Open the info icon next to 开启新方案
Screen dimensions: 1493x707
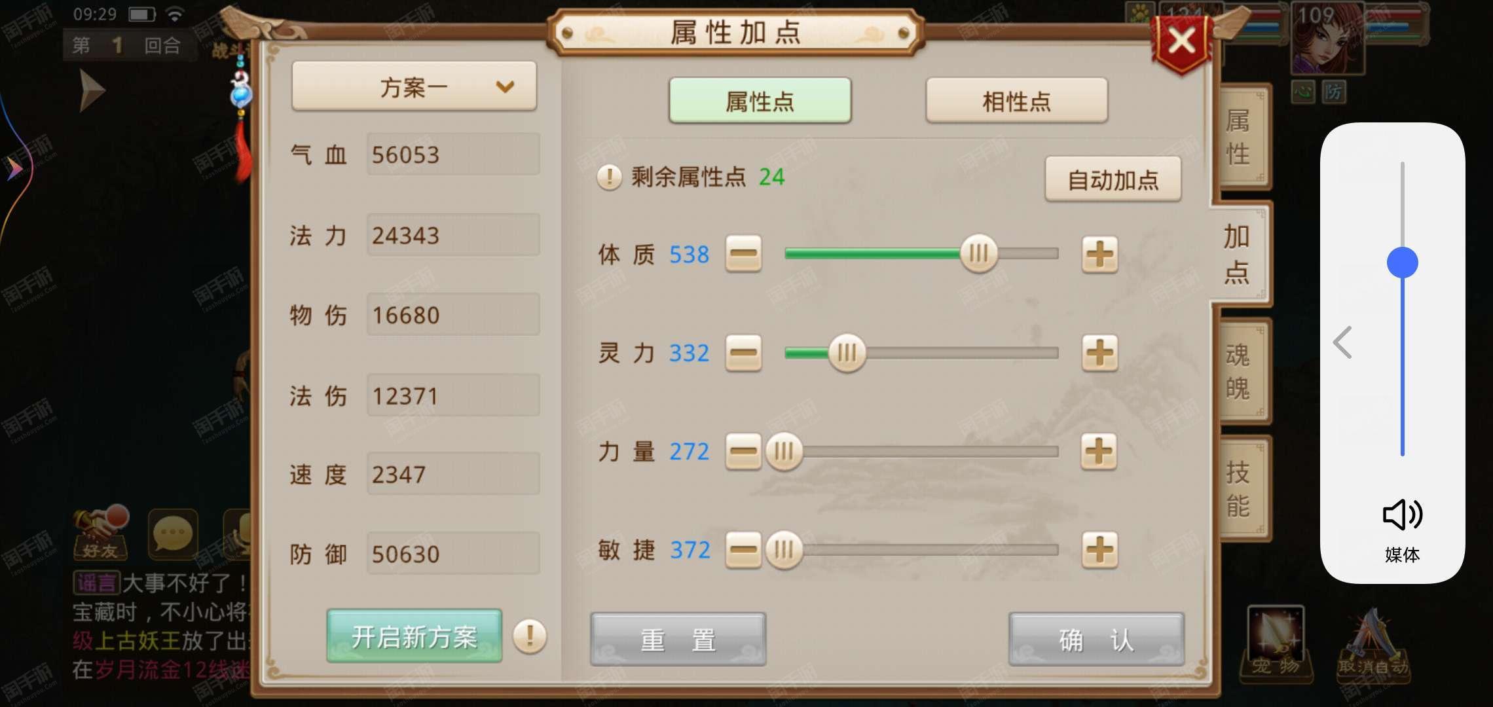tap(530, 636)
